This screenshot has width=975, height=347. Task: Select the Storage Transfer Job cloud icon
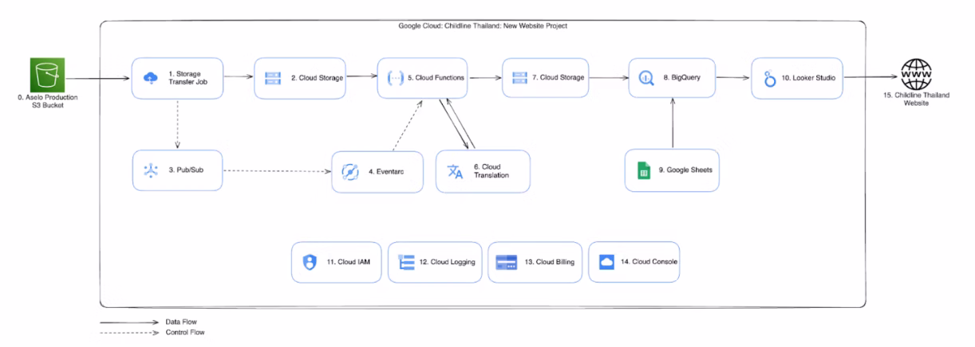(x=150, y=77)
